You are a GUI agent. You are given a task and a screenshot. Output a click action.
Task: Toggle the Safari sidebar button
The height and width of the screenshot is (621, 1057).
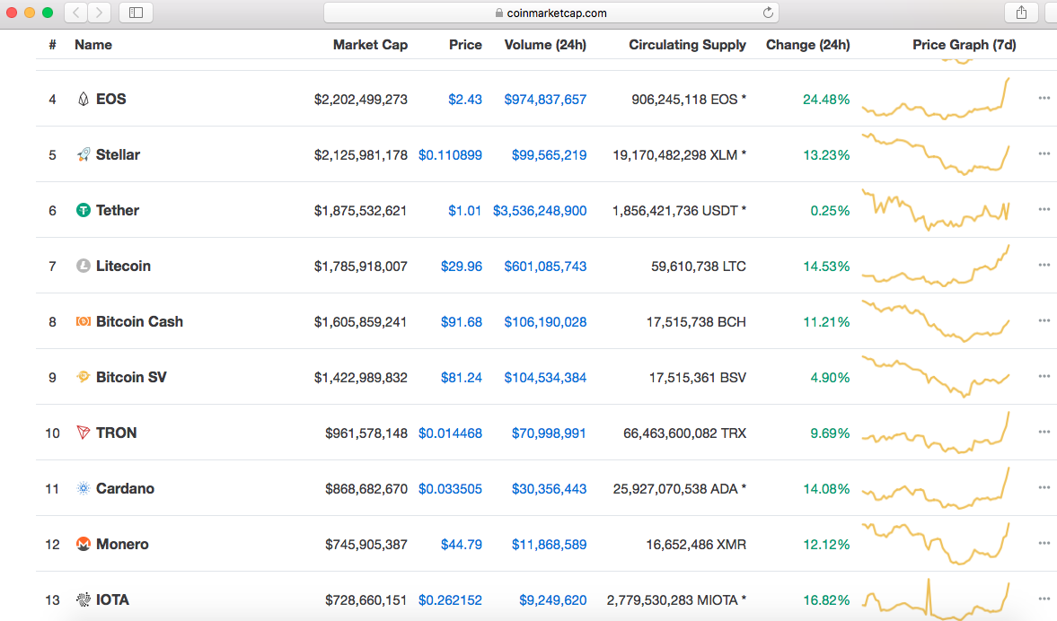(136, 13)
